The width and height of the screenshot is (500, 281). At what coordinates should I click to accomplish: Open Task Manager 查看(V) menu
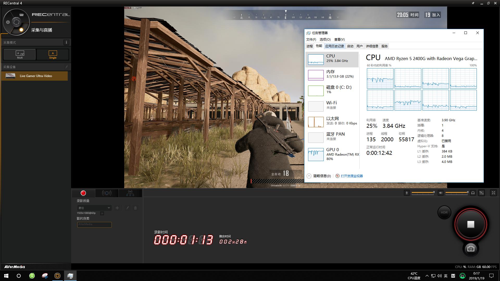(x=339, y=40)
